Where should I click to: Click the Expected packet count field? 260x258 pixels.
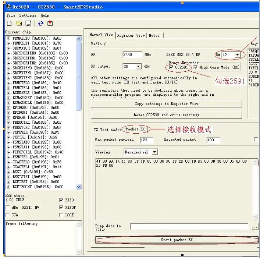213,140
